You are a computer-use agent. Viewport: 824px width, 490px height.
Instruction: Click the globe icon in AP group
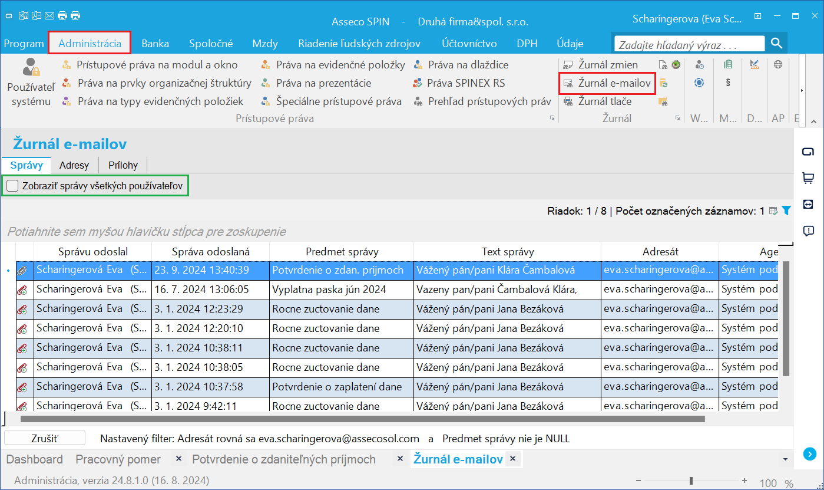(778, 65)
